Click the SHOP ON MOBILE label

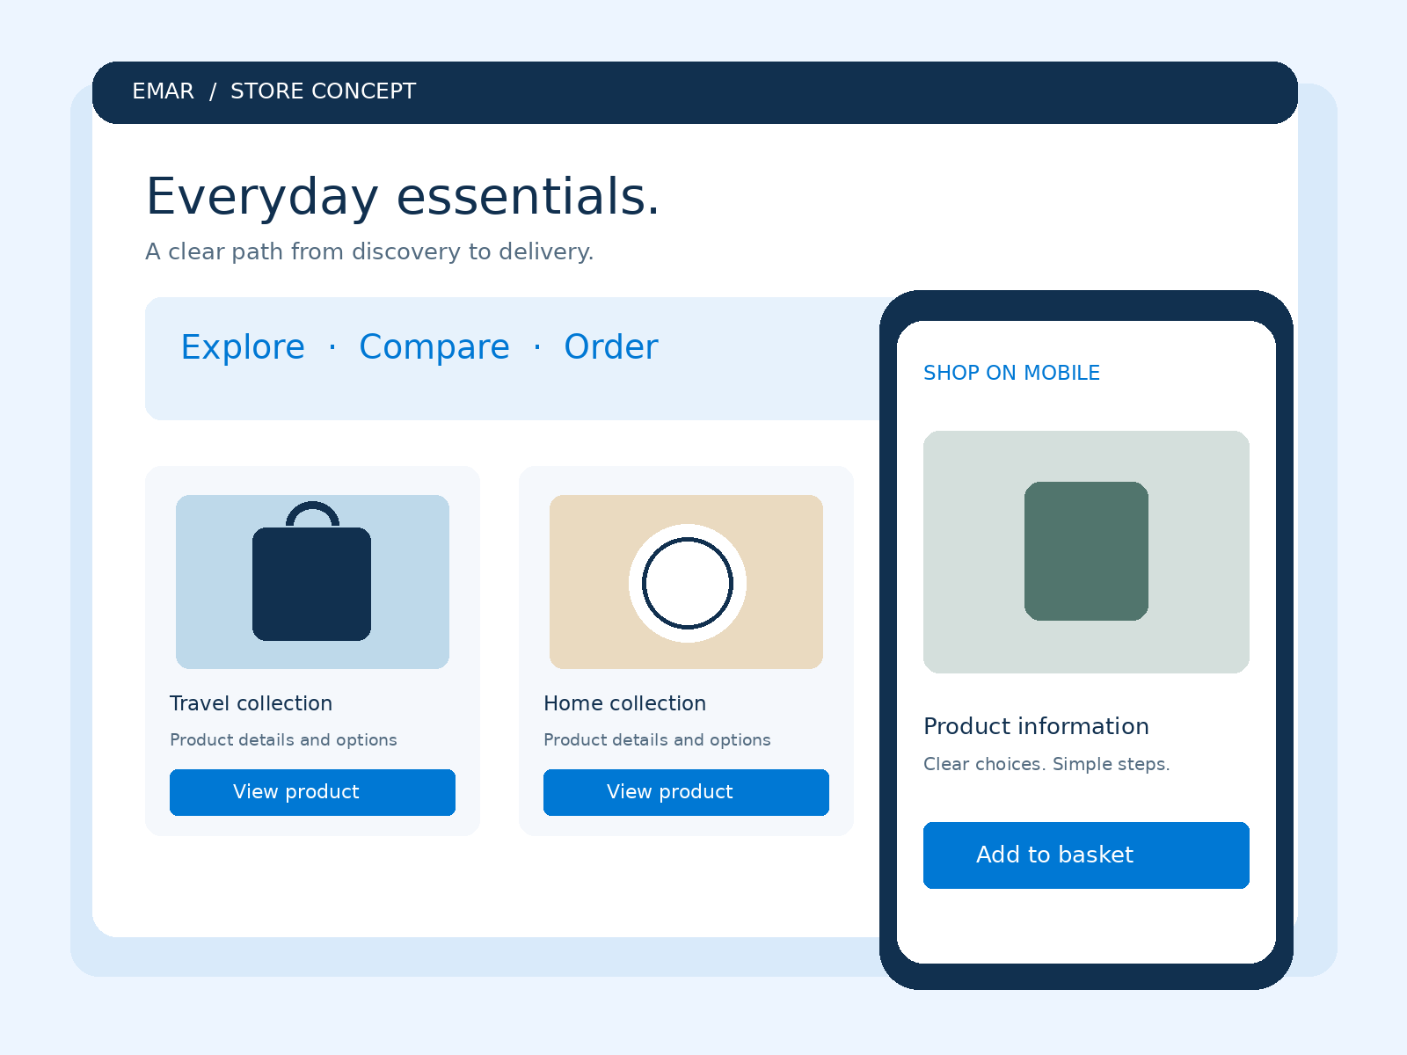pos(1011,373)
